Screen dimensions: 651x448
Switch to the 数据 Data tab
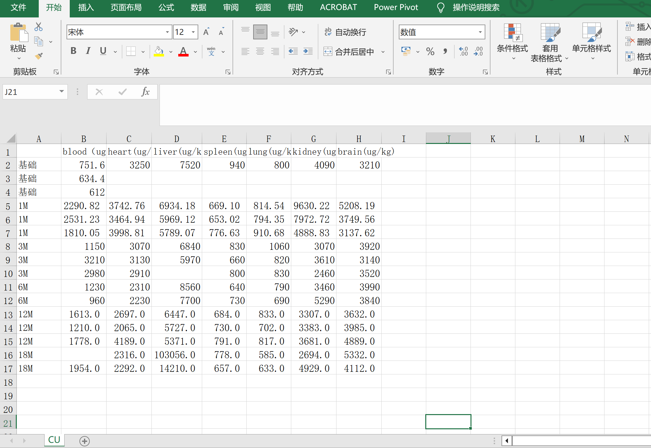point(198,7)
